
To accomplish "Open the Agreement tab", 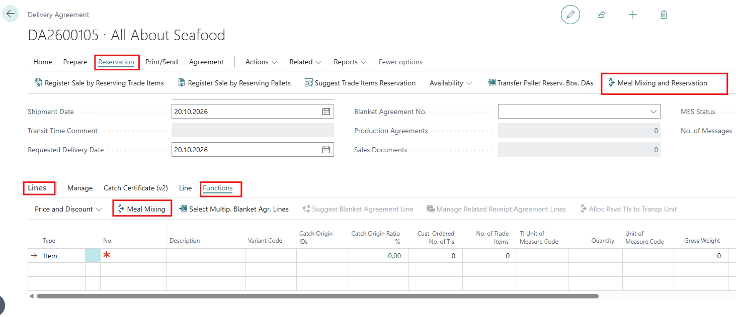I will coord(206,62).
